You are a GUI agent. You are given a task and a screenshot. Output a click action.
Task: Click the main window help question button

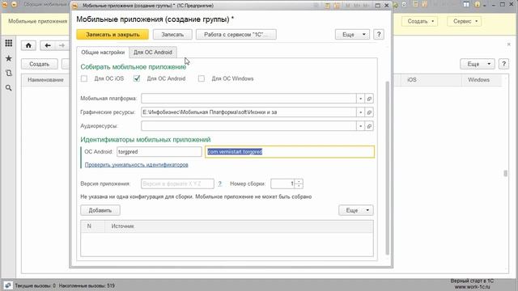[x=503, y=64]
